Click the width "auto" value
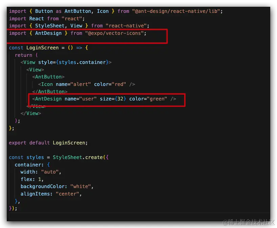This screenshot has height=228, width=277. (x=50, y=172)
